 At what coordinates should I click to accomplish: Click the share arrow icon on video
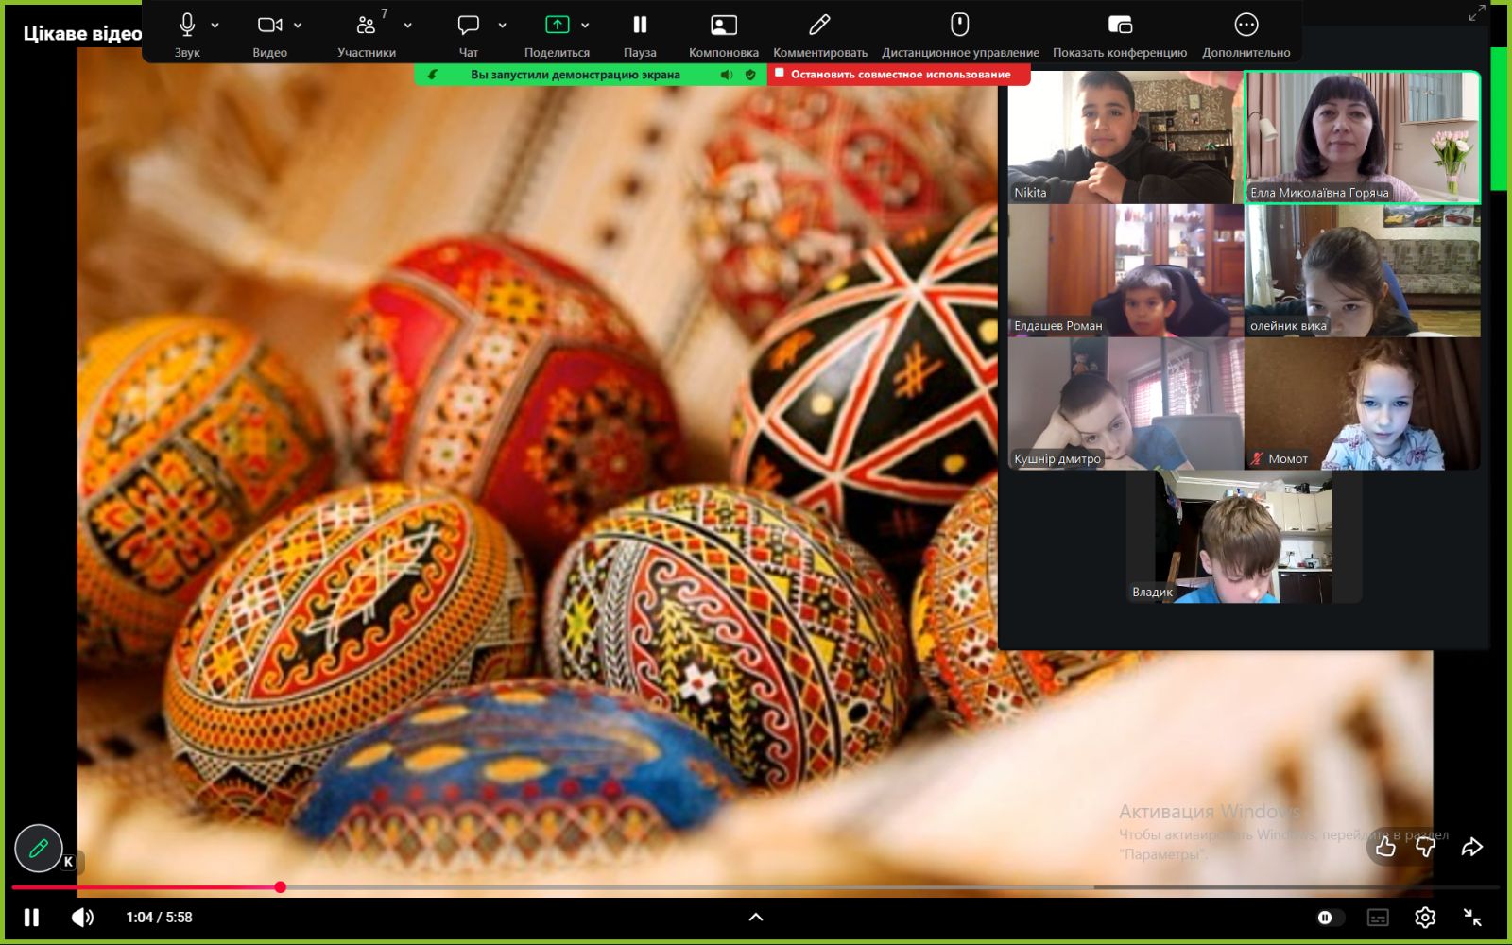1471,847
